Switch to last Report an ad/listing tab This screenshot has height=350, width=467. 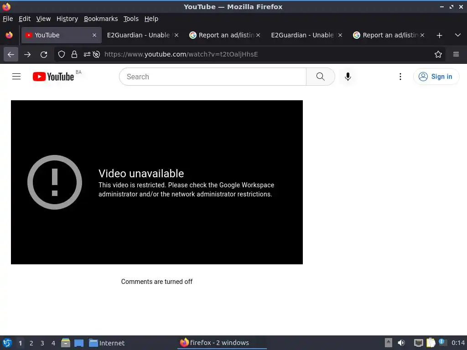(386, 35)
